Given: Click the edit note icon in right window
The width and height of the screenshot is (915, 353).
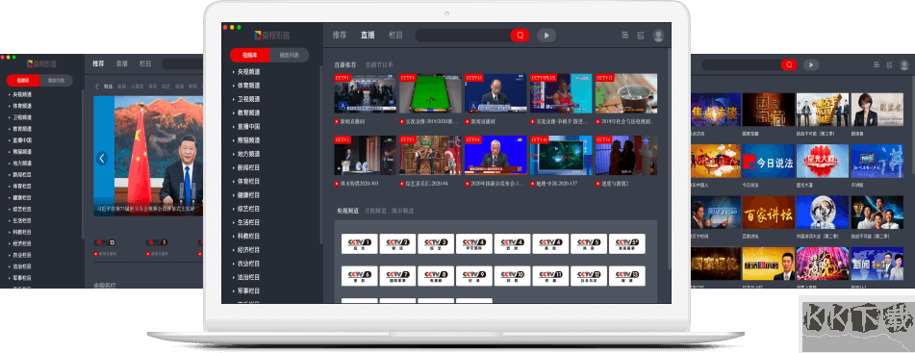Looking at the screenshot, I should [889, 64].
